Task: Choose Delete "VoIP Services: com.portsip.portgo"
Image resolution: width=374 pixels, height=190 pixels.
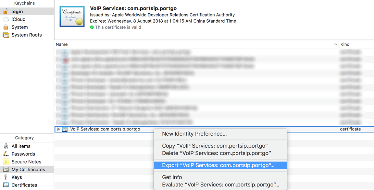Action: [220, 153]
